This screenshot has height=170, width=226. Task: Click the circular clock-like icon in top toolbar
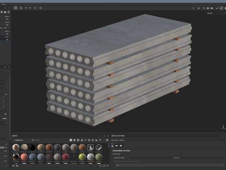(x=40, y=8)
